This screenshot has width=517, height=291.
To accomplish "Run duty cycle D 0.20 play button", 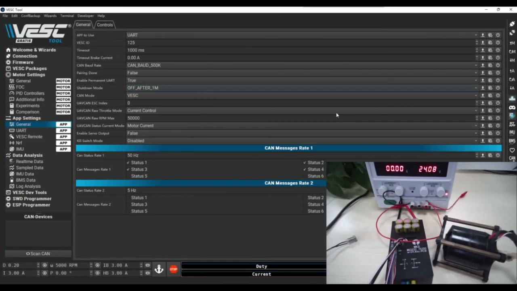I will (x=45, y=266).
